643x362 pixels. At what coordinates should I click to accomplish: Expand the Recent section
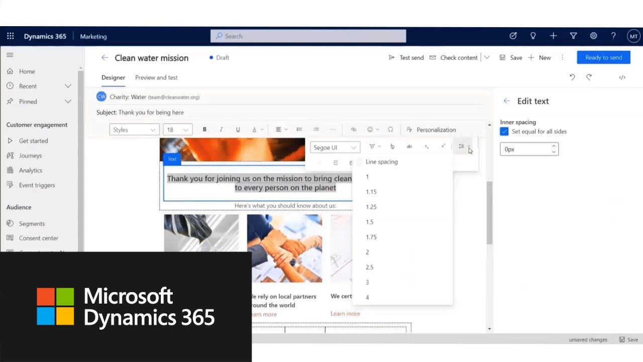pos(68,86)
